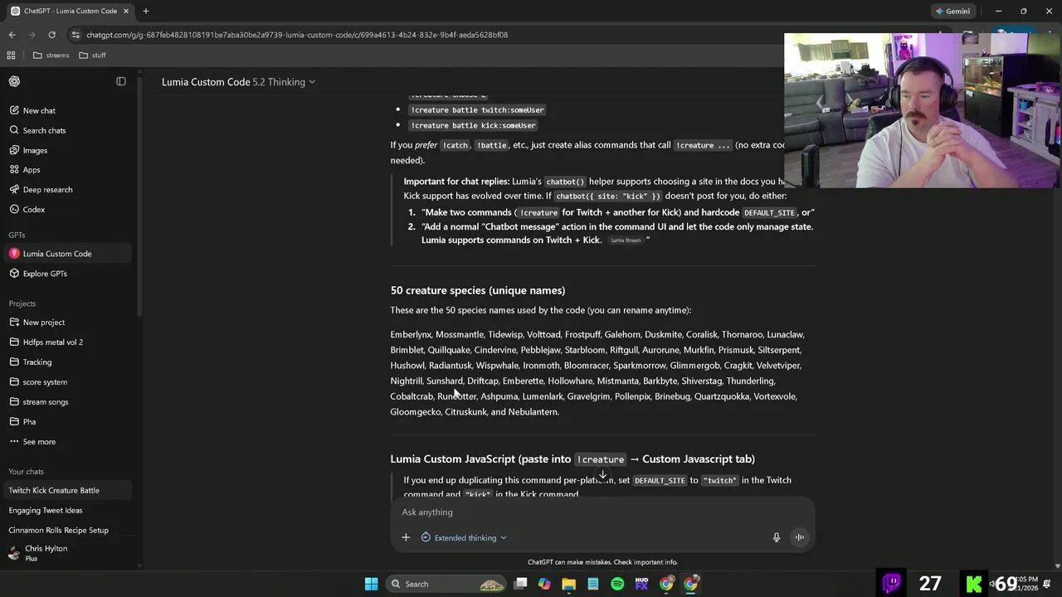1062x597 pixels.
Task: Open Codex in sidebar
Action: [x=34, y=209]
